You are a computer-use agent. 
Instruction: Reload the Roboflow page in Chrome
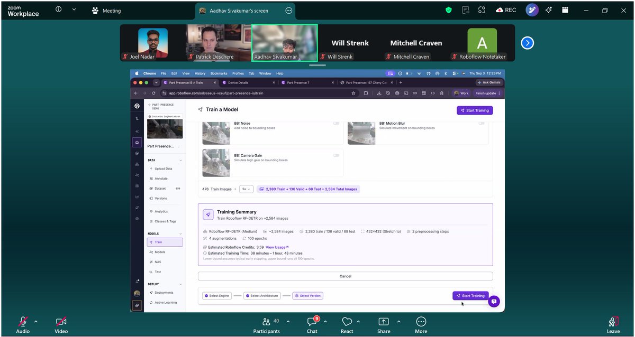(x=153, y=93)
